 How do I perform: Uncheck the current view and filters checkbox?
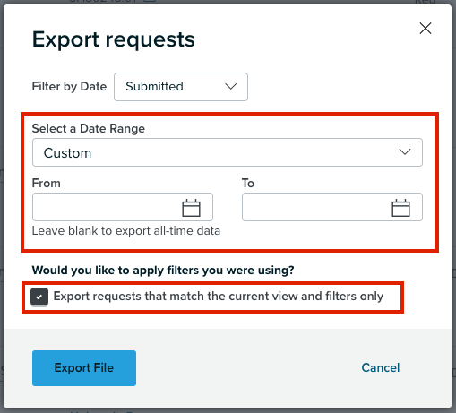(x=39, y=297)
